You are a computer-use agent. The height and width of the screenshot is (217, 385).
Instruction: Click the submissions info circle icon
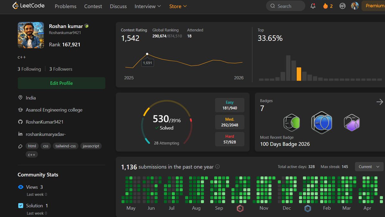click(217, 167)
